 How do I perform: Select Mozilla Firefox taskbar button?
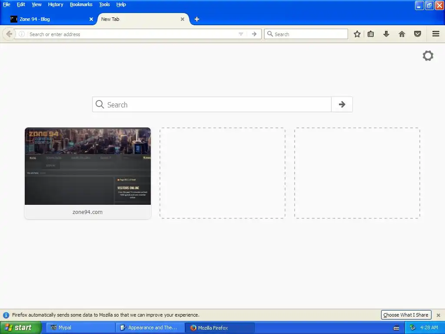[219, 328]
